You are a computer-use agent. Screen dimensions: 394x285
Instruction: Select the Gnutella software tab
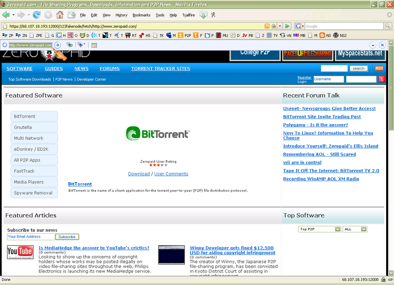(x=34, y=127)
